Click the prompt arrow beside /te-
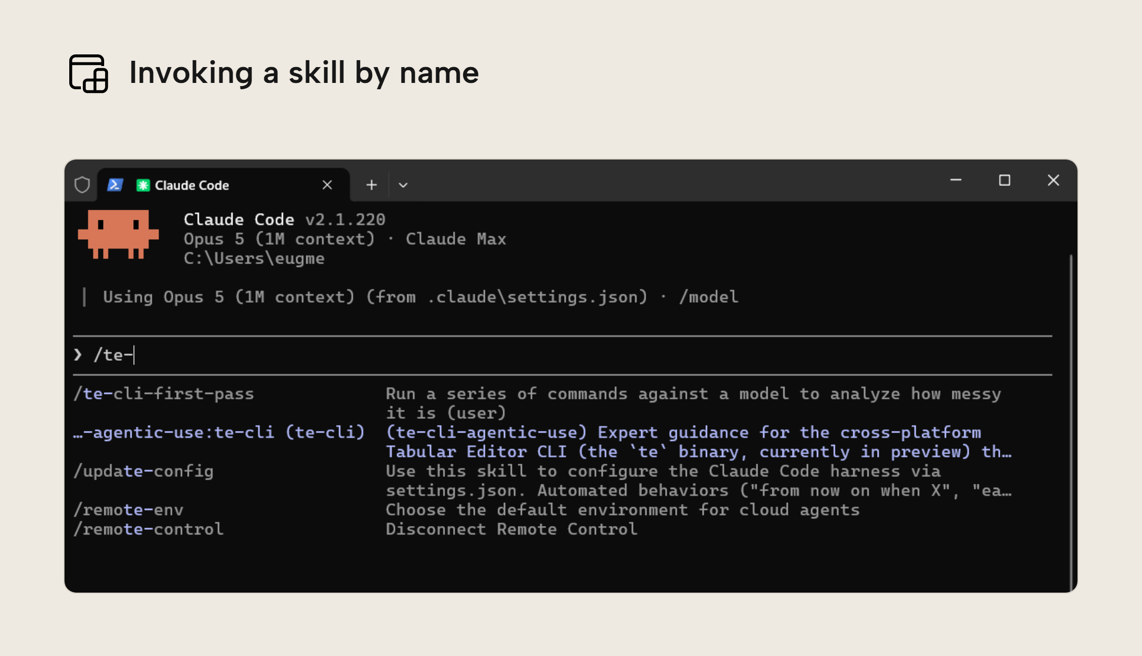Viewport: 1142px width, 656px height. [78, 354]
